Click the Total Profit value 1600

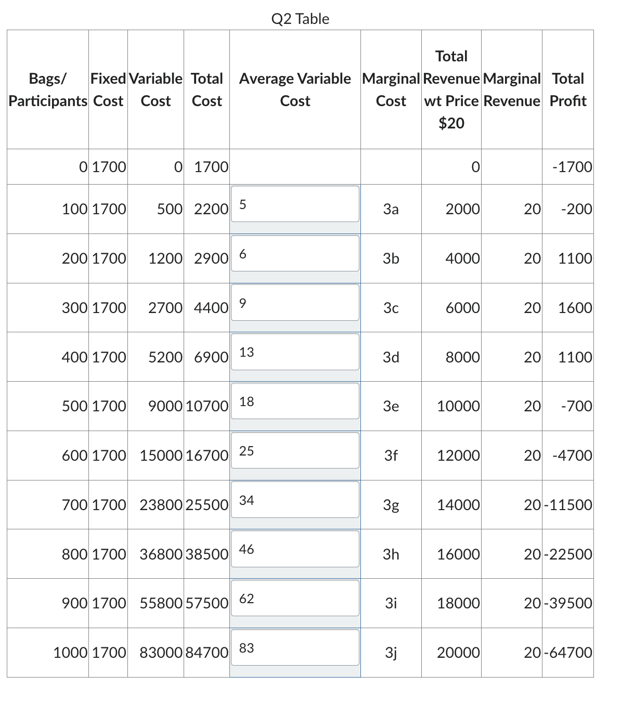pyautogui.click(x=575, y=308)
